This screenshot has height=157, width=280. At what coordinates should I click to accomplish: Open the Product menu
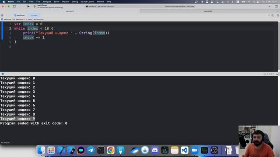[66, 2]
